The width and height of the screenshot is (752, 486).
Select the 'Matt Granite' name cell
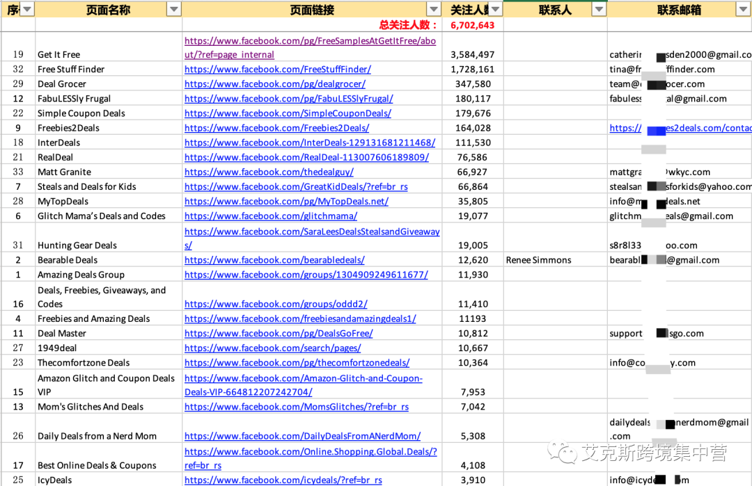click(109, 172)
